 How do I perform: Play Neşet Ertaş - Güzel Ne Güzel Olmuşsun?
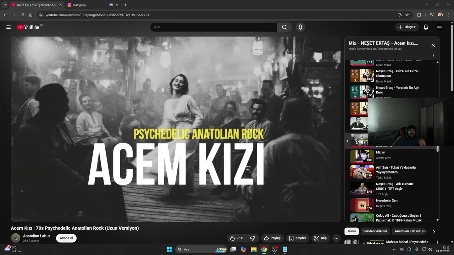[x=392, y=75]
